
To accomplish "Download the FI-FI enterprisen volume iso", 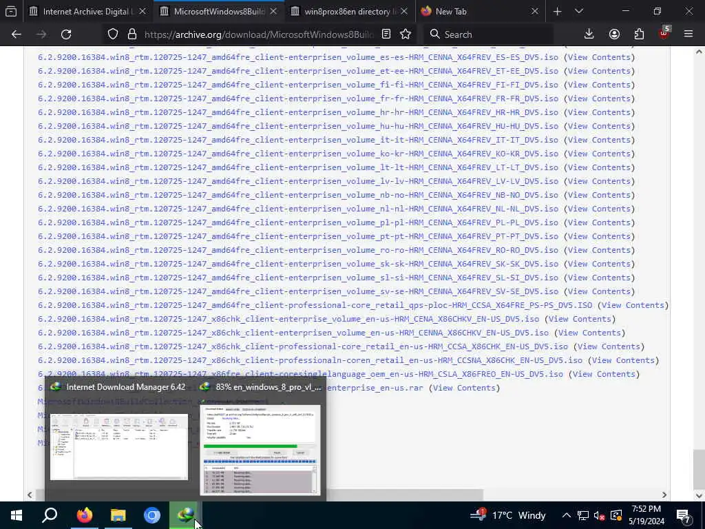I will click(298, 85).
